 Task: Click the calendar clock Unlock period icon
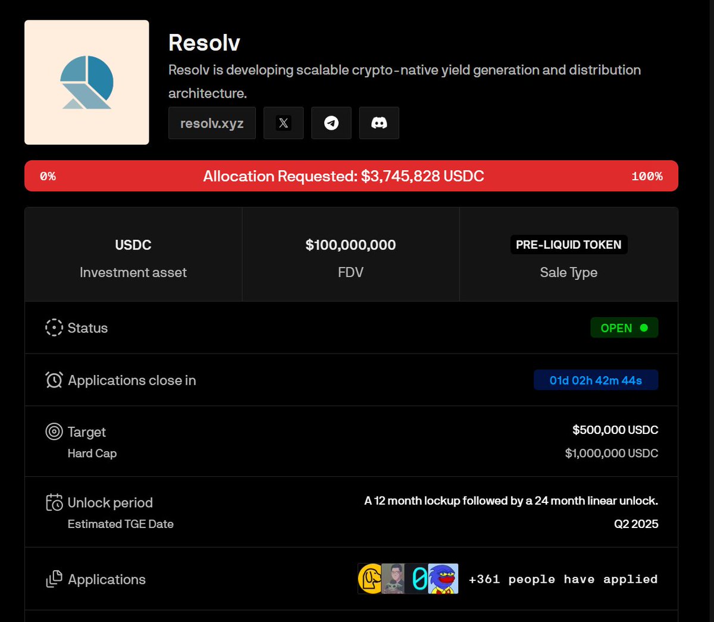point(54,502)
